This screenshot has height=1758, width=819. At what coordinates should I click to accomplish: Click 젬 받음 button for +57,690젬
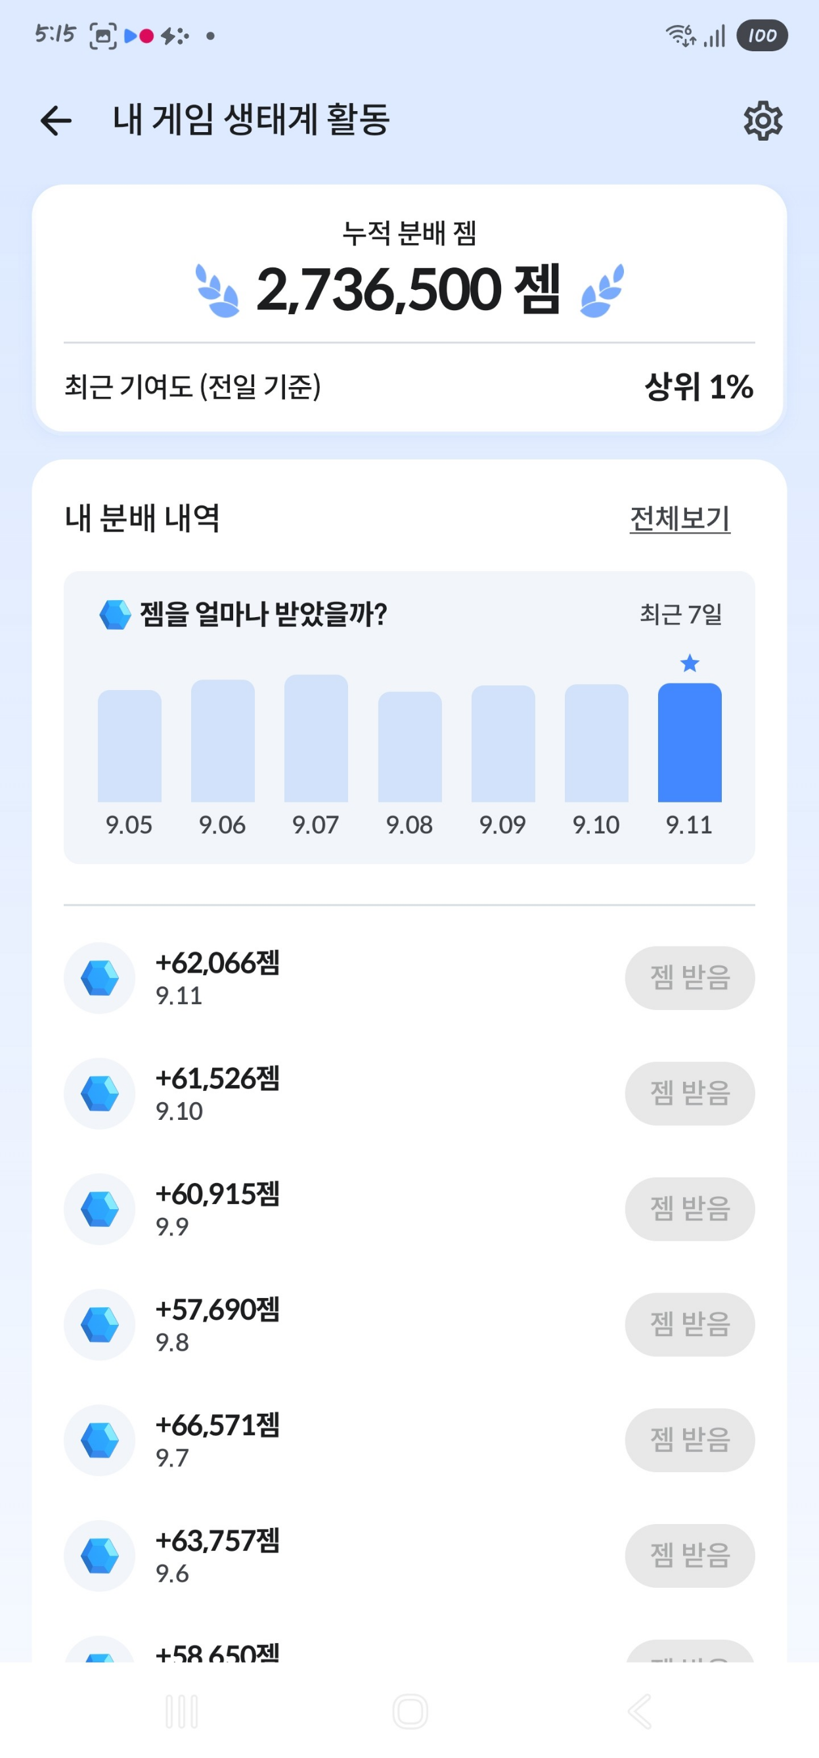click(690, 1324)
